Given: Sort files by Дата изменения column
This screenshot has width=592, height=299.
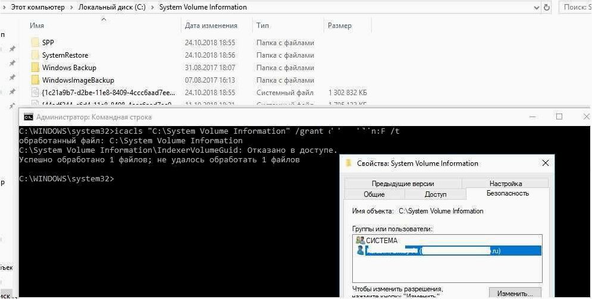Looking at the screenshot, I should tap(211, 26).
